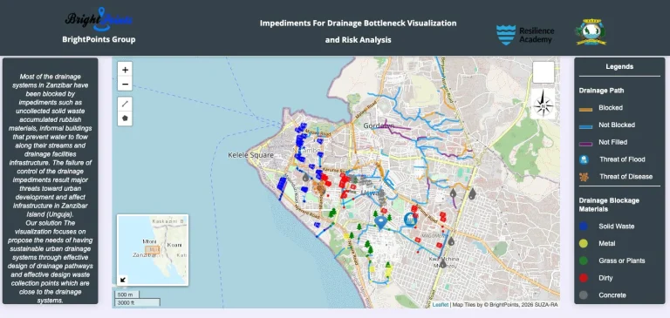Click the orange disease threat marker on map
This screenshot has width=670, height=318.
click(319, 187)
